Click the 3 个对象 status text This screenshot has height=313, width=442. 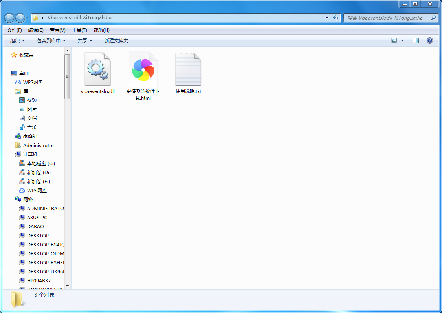pos(44,295)
